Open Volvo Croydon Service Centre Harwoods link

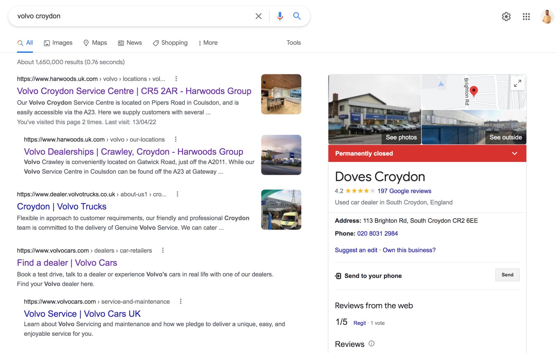pyautogui.click(x=134, y=91)
